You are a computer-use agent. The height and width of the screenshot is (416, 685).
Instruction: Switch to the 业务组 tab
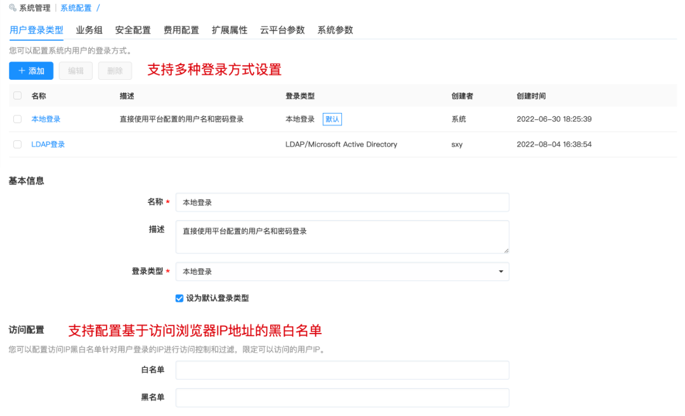pos(89,30)
